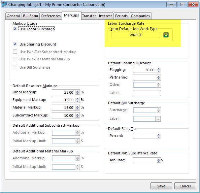Open the General tab
This screenshot has height=193, width=200.
point(14,16)
